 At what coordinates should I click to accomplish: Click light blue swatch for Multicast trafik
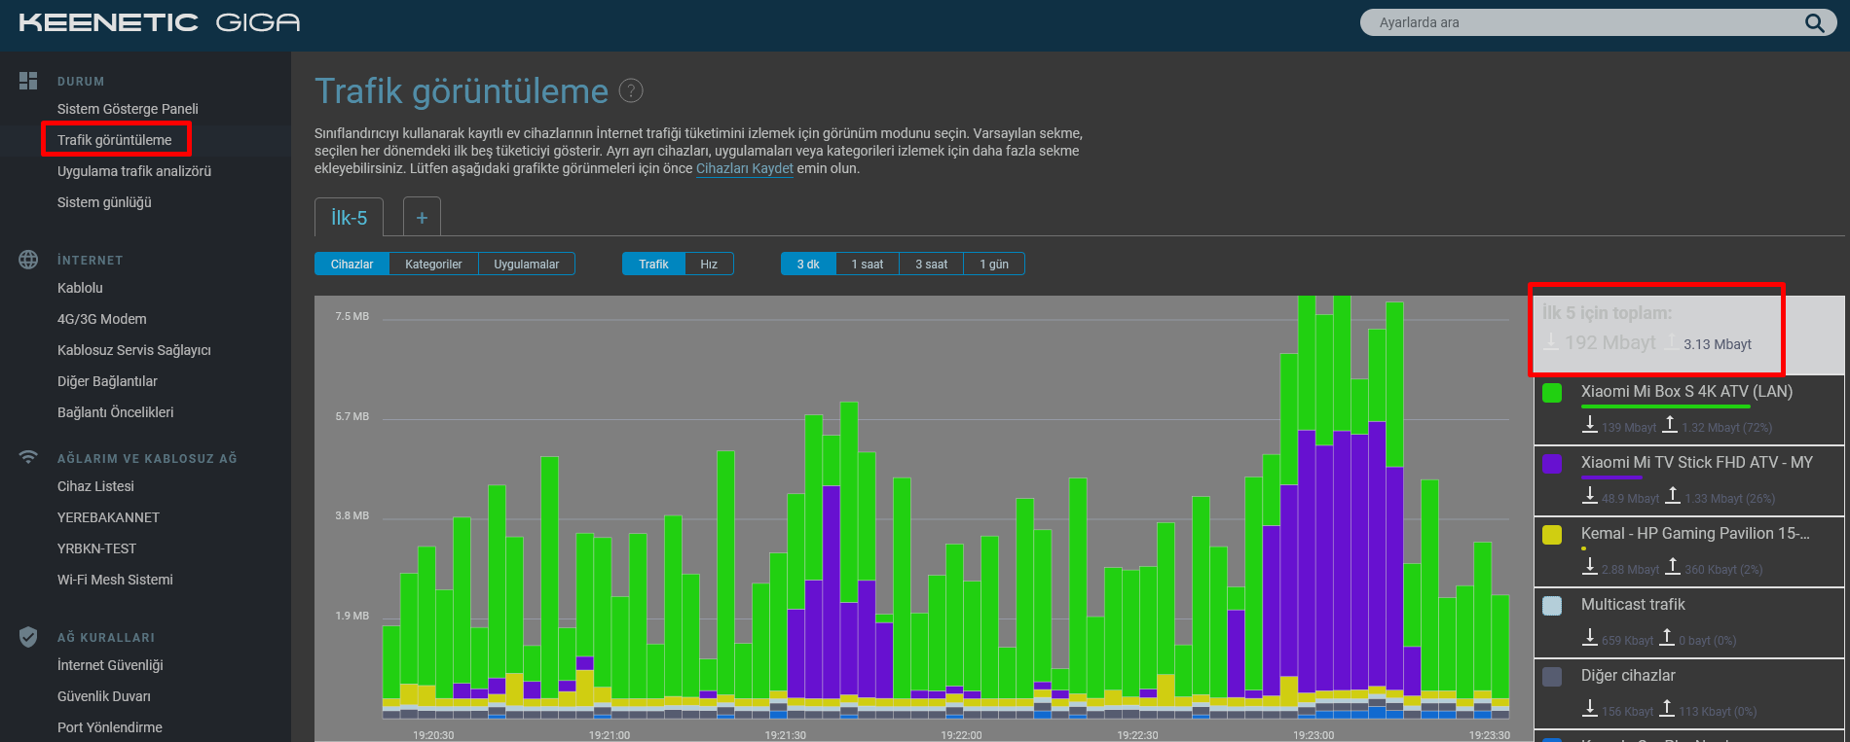(1552, 606)
